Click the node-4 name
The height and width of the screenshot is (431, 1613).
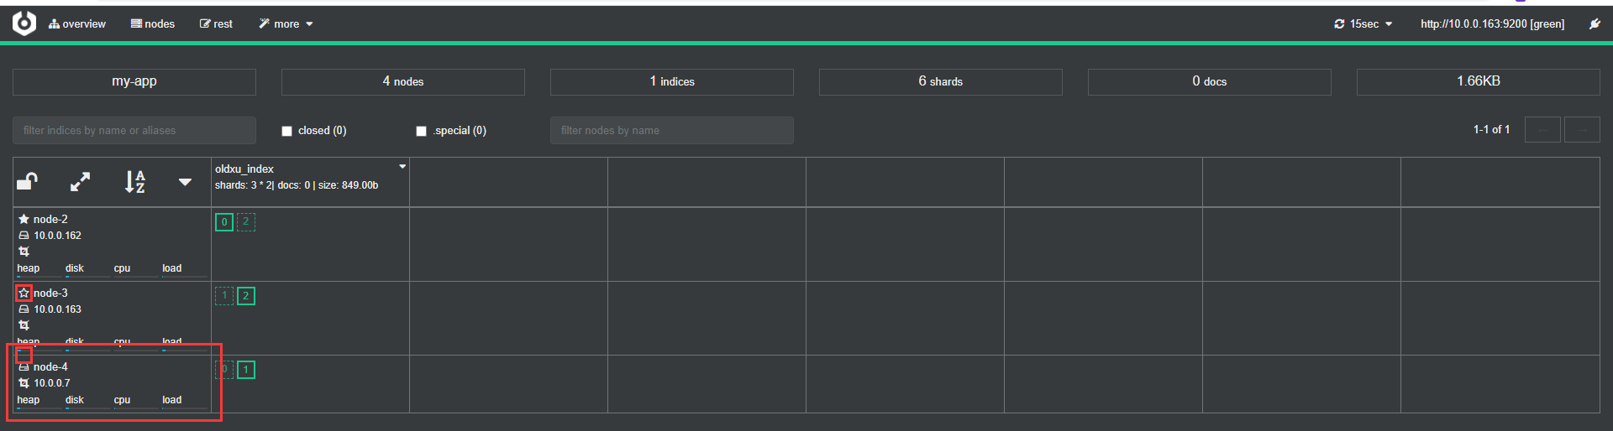pyautogui.click(x=50, y=367)
